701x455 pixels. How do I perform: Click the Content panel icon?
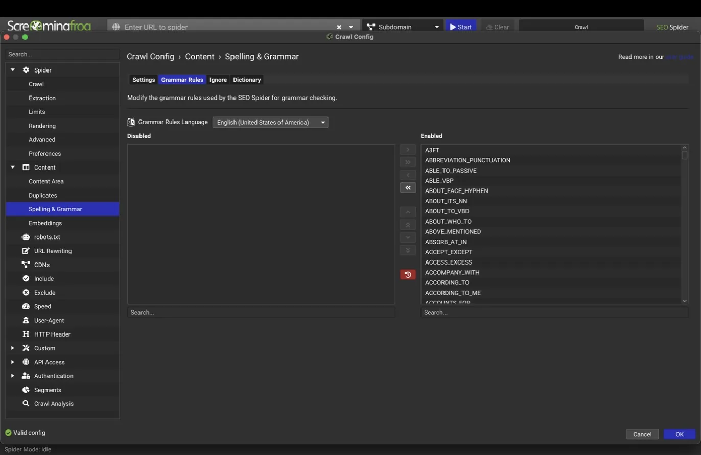[26, 167]
